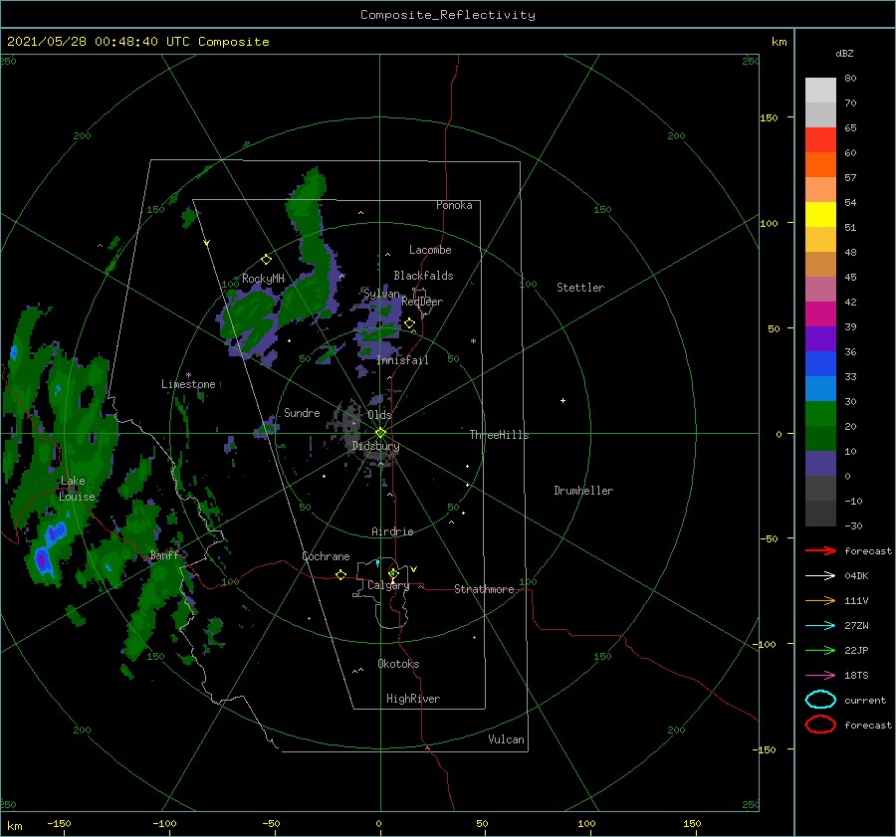Click the 18TS legend label
This screenshot has width=896, height=837.
[856, 676]
